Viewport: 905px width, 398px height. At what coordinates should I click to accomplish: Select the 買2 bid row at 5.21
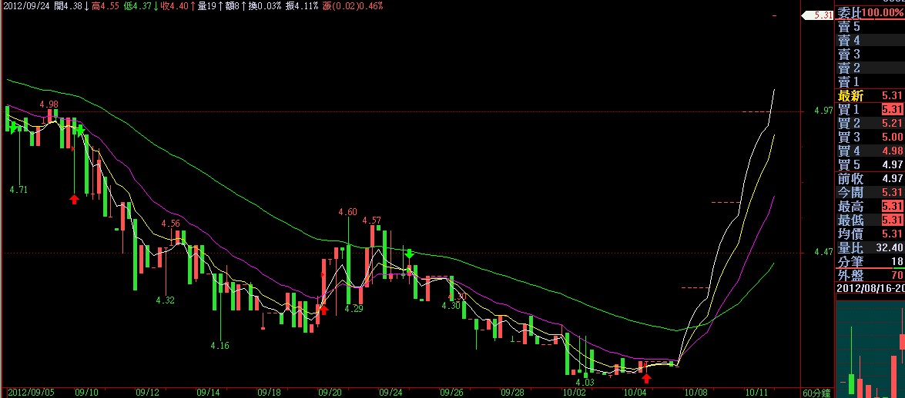[x=870, y=123]
